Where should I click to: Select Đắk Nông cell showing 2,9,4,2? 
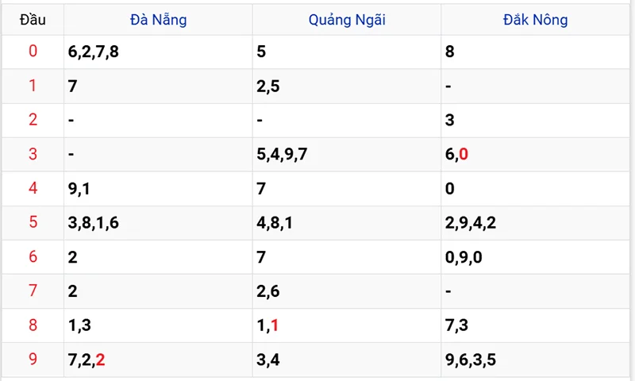(x=471, y=223)
